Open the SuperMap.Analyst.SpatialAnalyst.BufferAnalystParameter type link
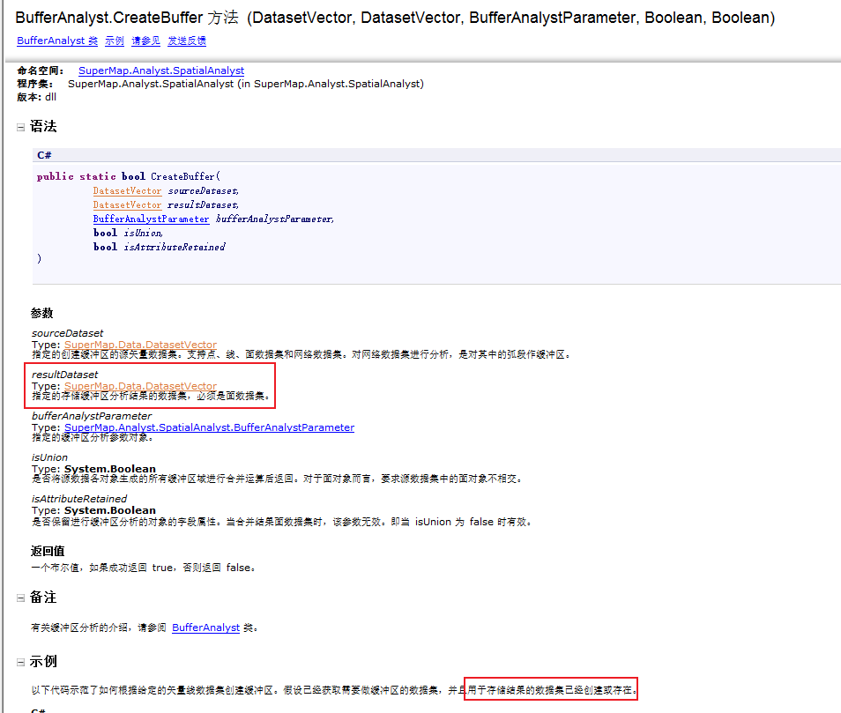841x713 pixels. click(209, 427)
